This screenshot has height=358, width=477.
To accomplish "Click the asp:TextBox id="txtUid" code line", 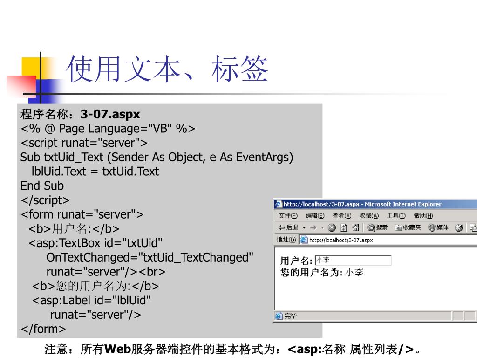I will [x=95, y=243].
